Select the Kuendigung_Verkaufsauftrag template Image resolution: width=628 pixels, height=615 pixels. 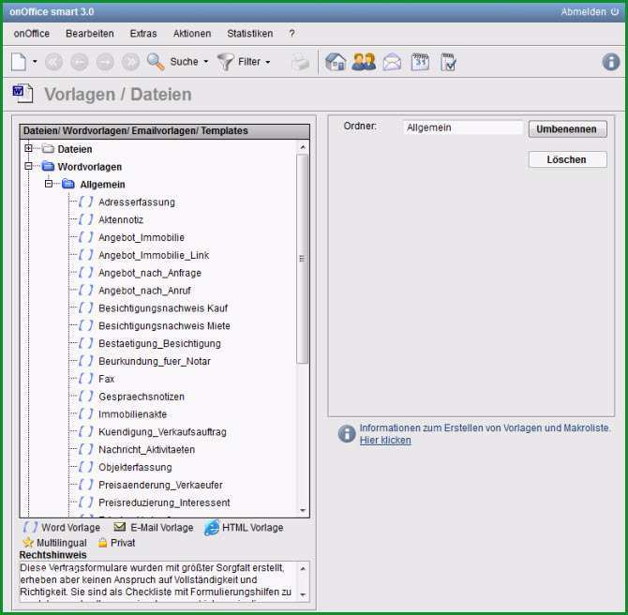click(162, 432)
